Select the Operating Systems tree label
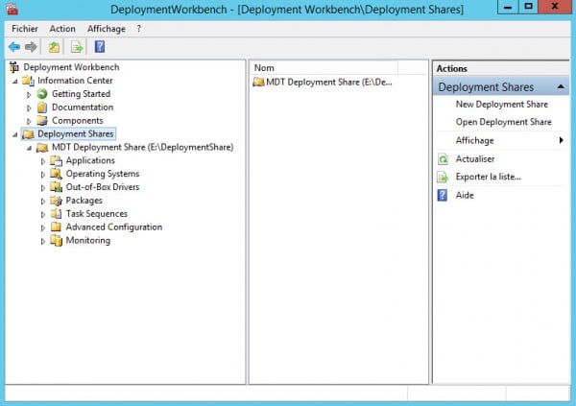The height and width of the screenshot is (406, 576). [103, 174]
